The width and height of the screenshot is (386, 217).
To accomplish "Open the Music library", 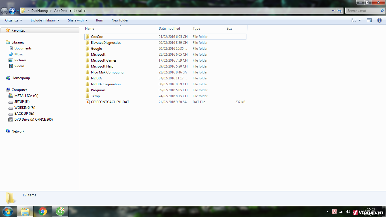I will point(19,54).
